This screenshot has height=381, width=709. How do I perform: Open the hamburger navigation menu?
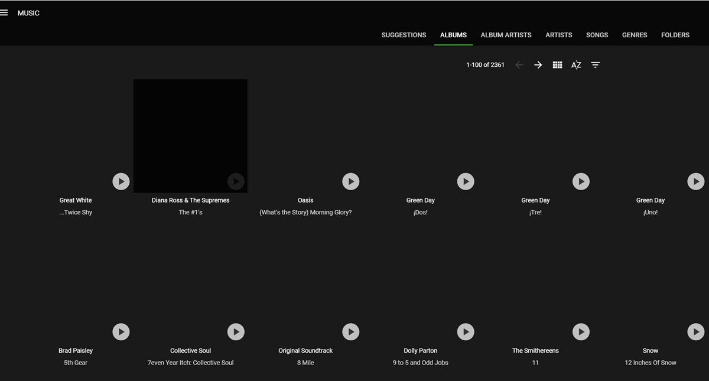4,12
